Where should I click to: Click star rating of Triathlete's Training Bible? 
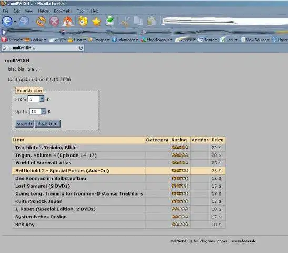pyautogui.click(x=180, y=148)
